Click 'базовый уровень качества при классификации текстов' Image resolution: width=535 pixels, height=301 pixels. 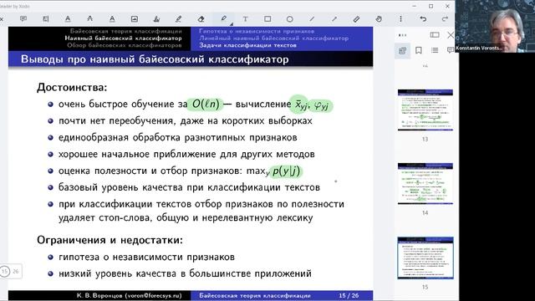pyautogui.click(x=189, y=187)
